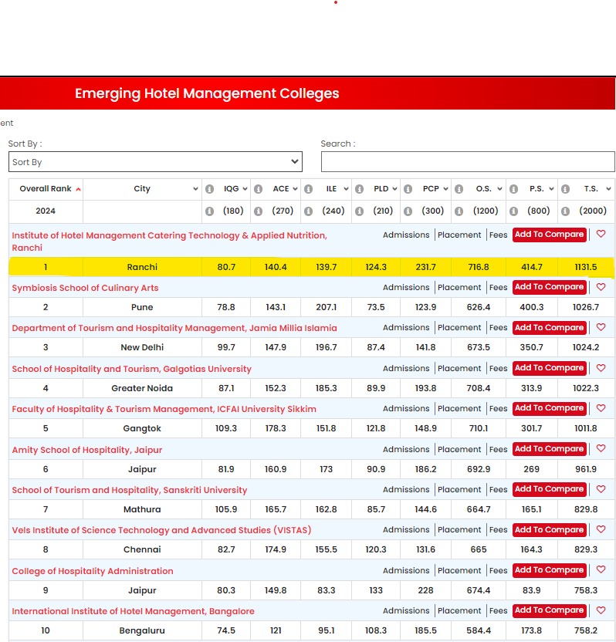Favorite Galgotias University heart icon
Screen dimensions: 616x642
click(x=601, y=367)
